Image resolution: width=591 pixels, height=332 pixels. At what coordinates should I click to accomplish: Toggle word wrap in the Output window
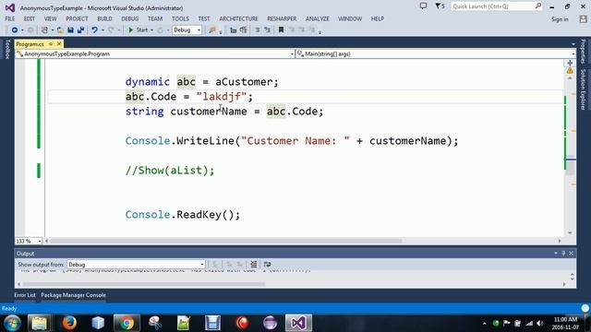pos(267,265)
